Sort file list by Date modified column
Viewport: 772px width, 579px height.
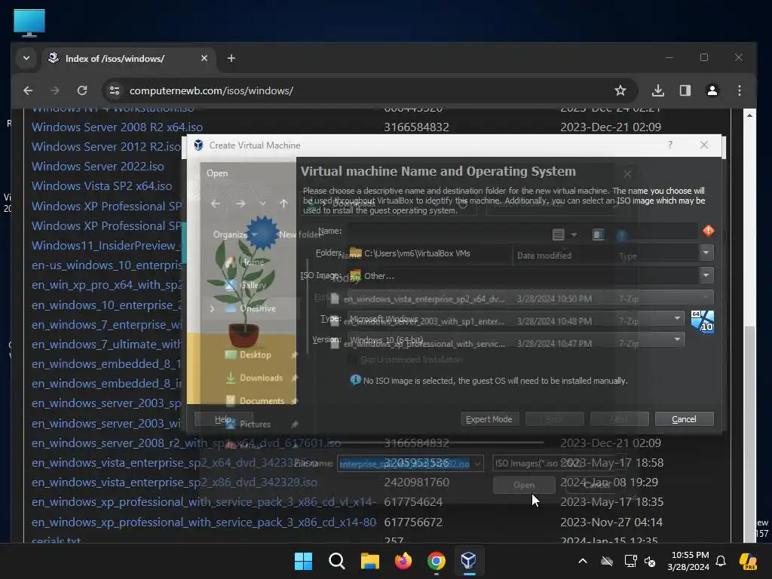pos(544,256)
